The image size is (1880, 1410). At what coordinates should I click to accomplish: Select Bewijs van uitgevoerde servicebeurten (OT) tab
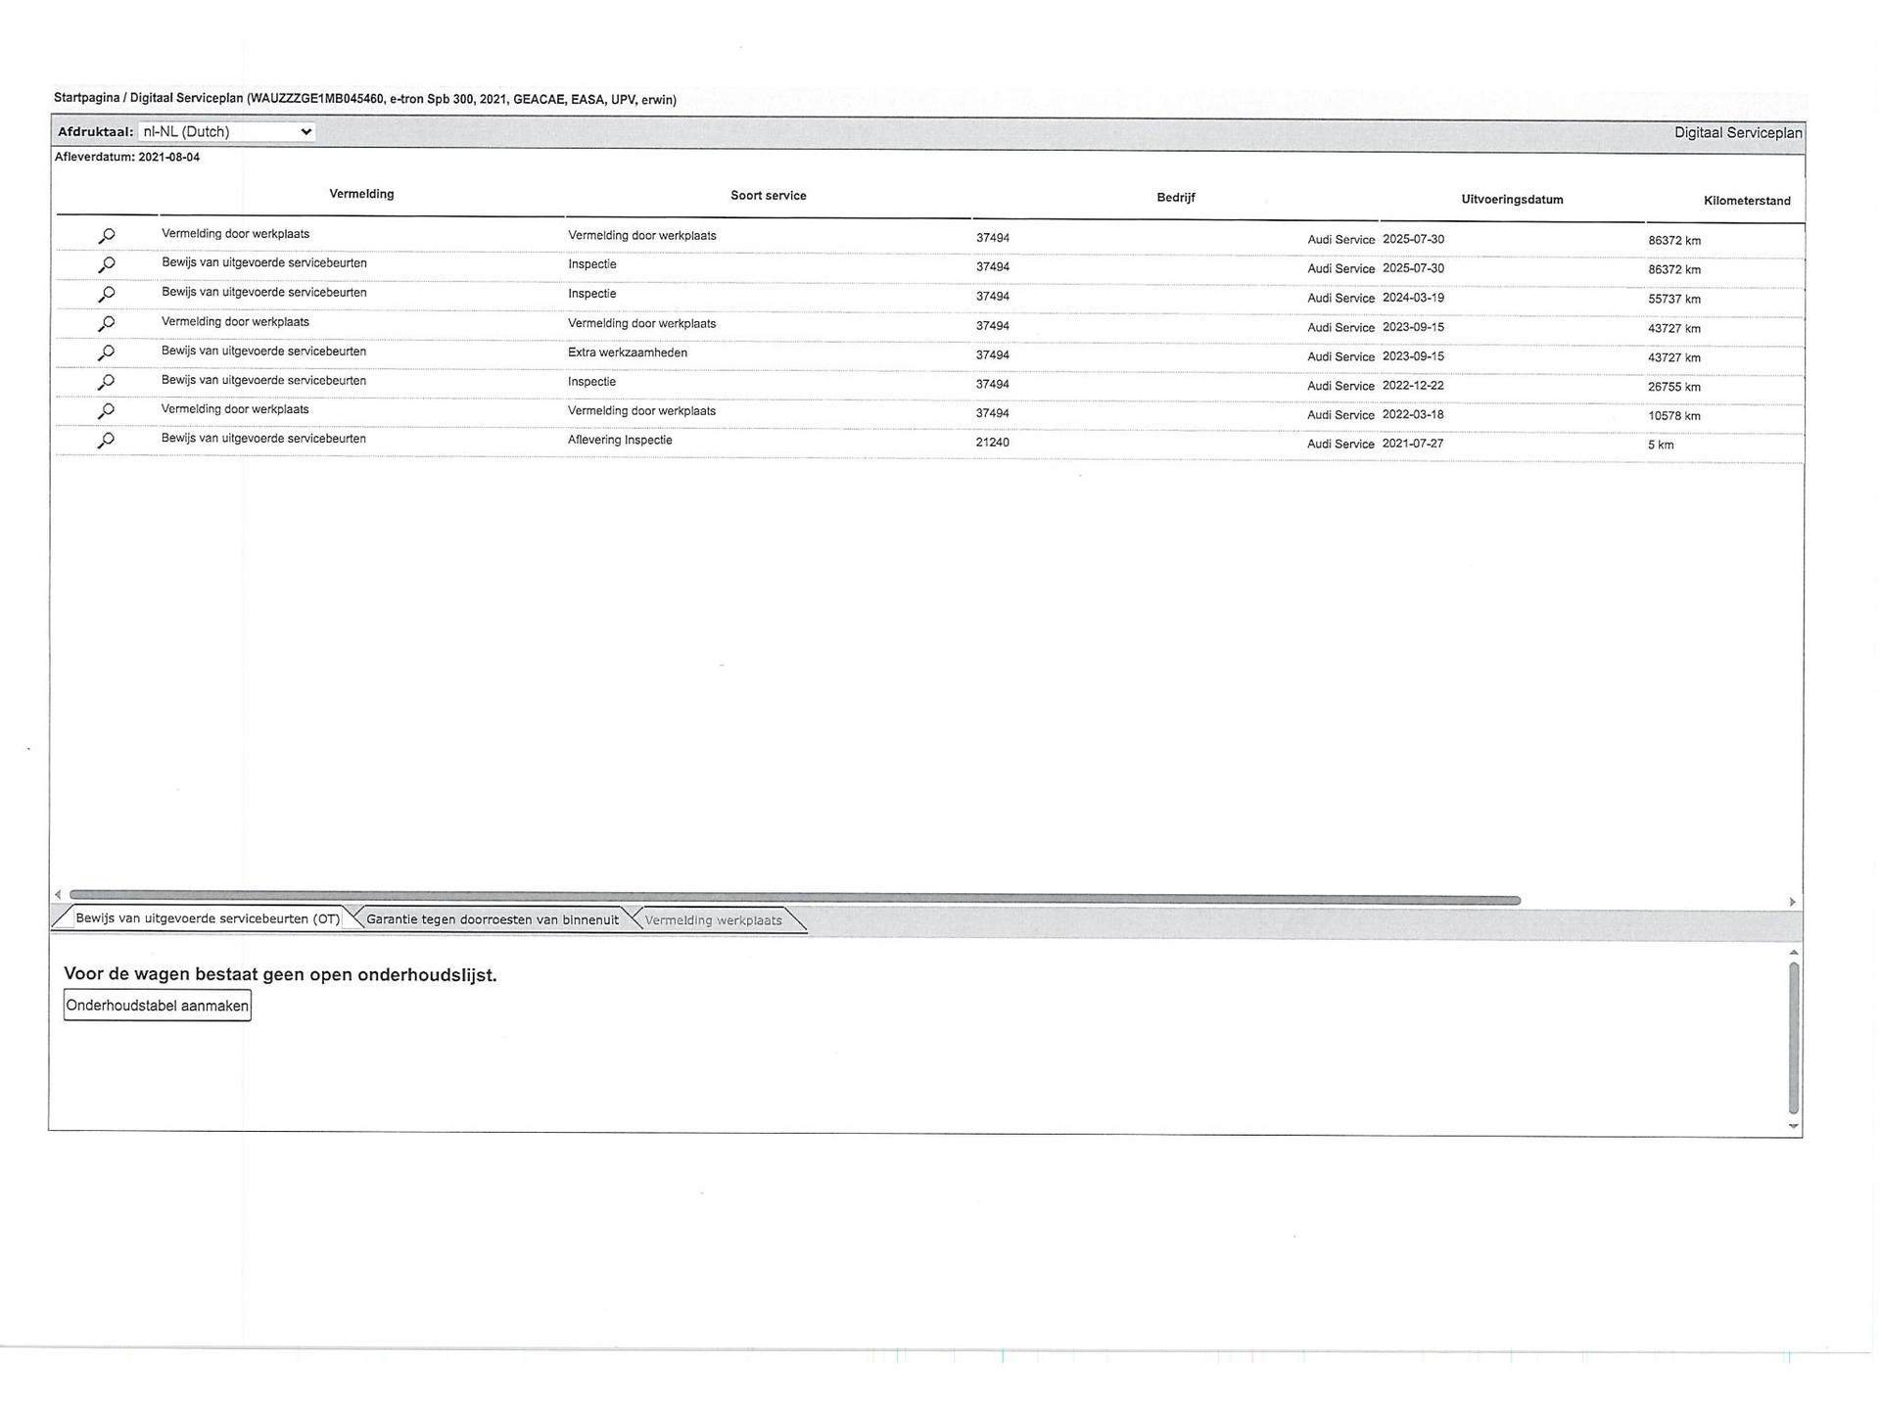tap(207, 918)
